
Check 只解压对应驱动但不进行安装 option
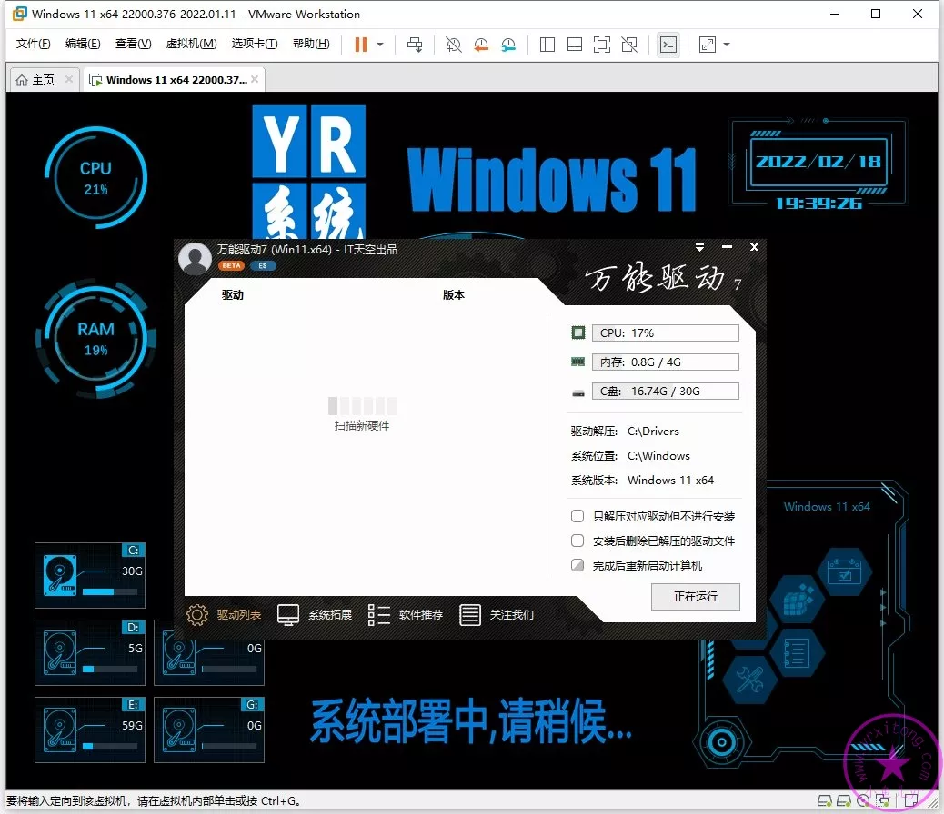(577, 516)
